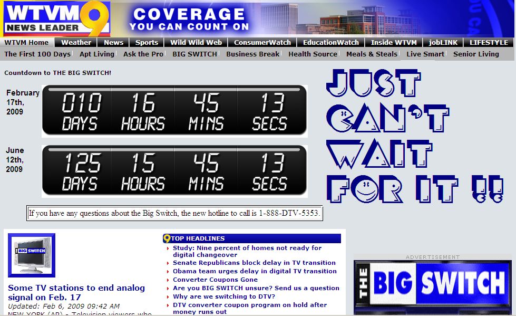Select the LIFESTYLE navigation item

pyautogui.click(x=489, y=43)
